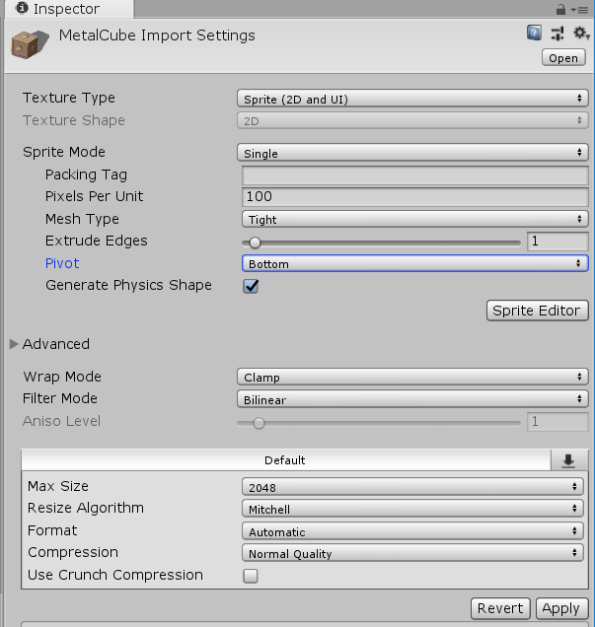Disable Generate Physics Shape checkbox
Screen dimensions: 595x627
[x=251, y=286]
